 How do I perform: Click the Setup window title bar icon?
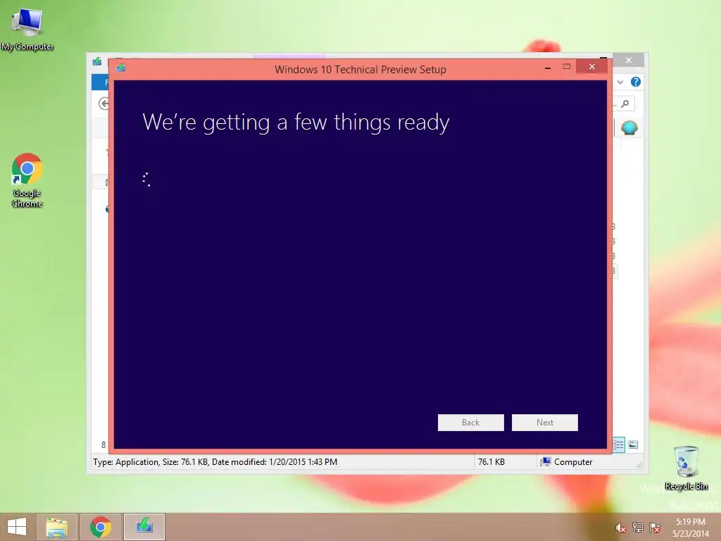pos(121,68)
